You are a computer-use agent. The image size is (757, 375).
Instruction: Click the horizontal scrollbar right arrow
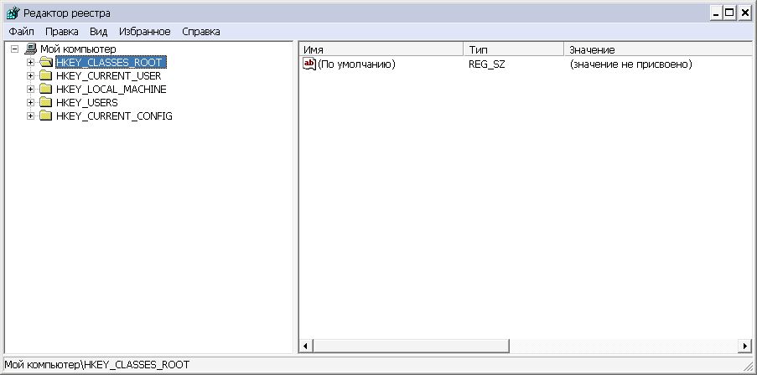745,346
